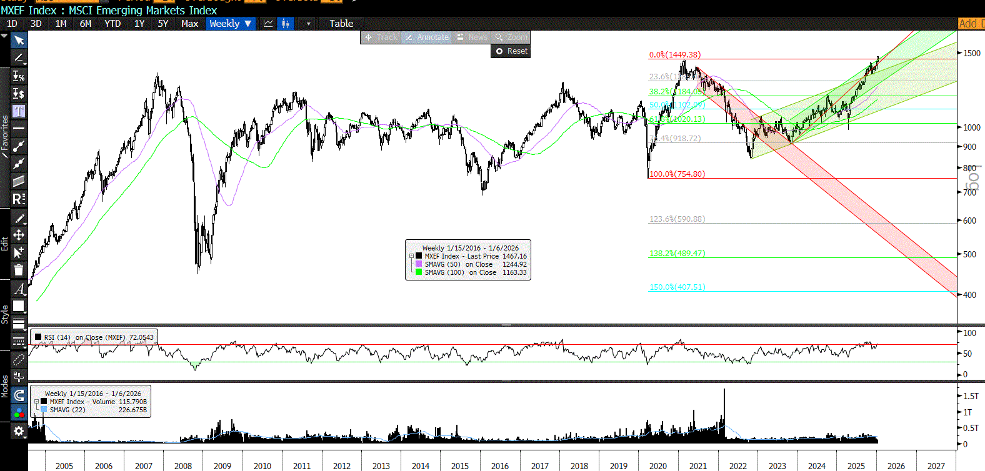Expand the chart type dropdown arrow

pyautogui.click(x=308, y=24)
